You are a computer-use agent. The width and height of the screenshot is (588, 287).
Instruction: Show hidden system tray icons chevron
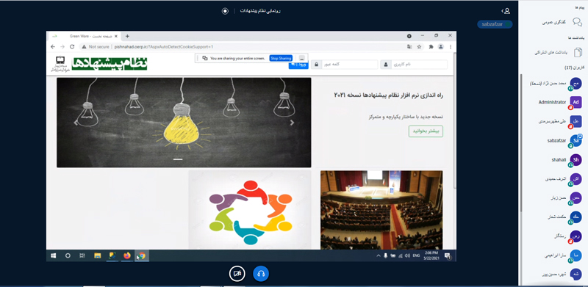point(378,255)
